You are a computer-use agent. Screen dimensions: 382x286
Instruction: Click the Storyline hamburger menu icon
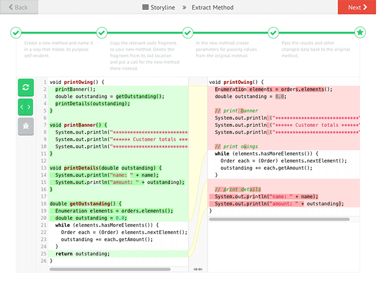click(146, 8)
